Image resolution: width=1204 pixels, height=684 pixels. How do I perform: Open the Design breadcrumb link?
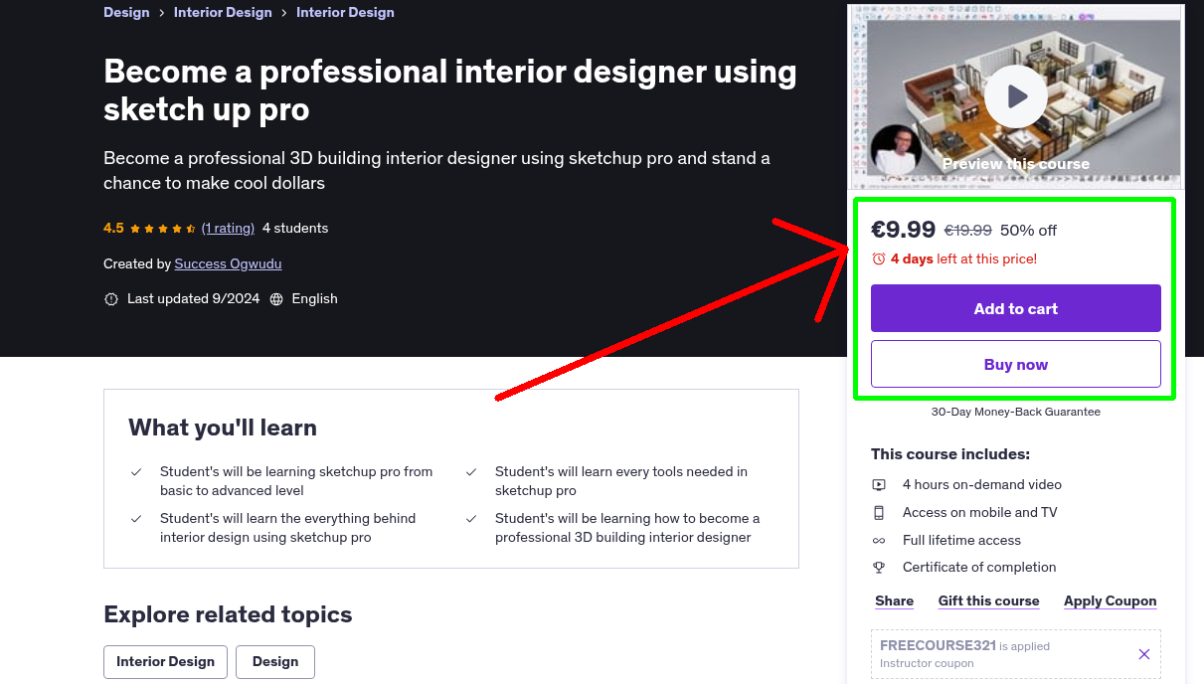(126, 13)
